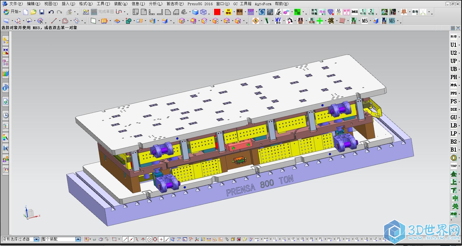
Task: Open a file with the yellow folder icon
Action: point(33,12)
